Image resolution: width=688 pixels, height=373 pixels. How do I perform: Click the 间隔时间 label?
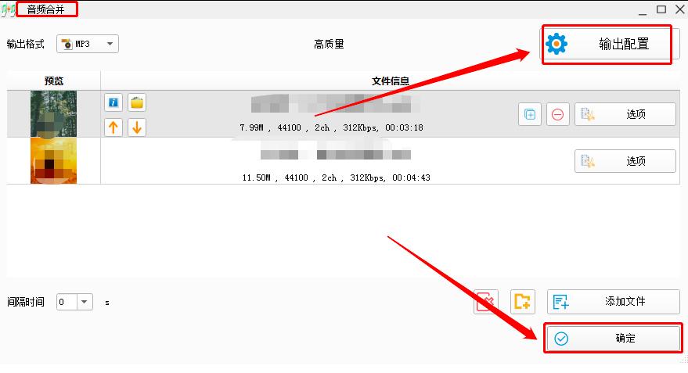[26, 302]
